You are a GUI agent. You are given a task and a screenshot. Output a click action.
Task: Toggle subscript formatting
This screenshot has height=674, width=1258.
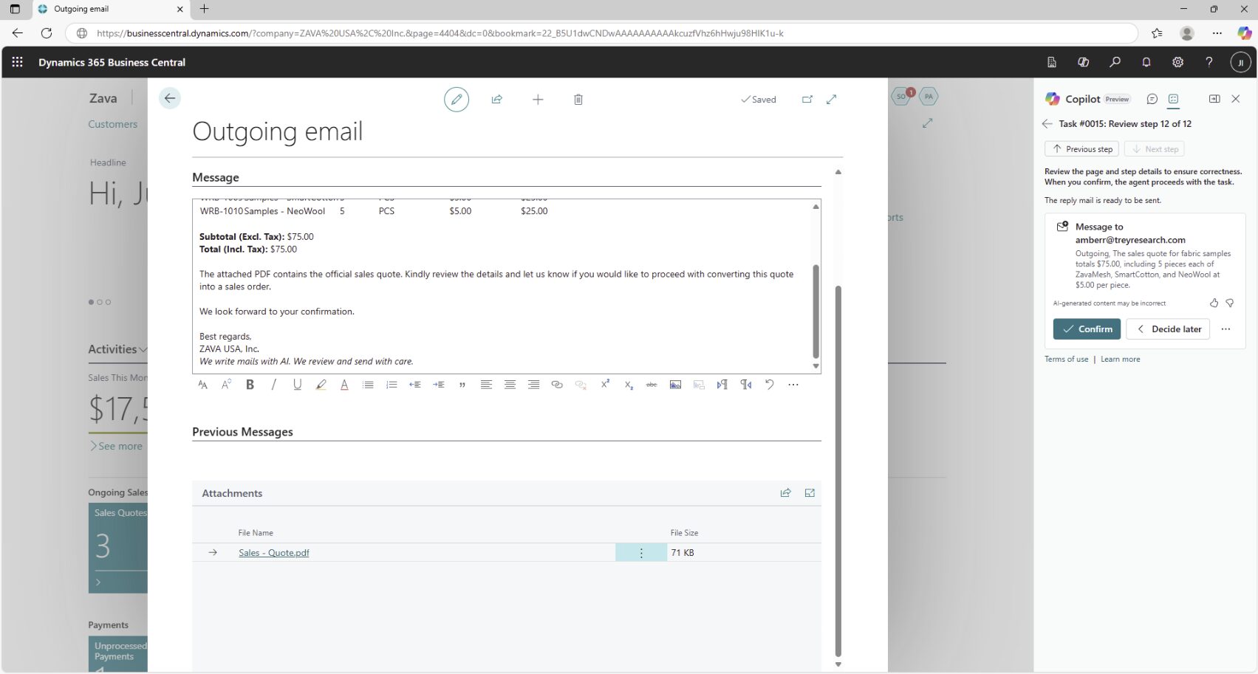tap(629, 385)
